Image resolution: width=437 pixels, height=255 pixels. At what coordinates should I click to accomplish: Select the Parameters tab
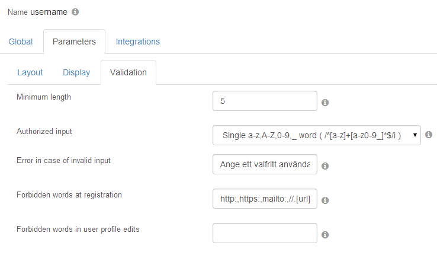(74, 42)
